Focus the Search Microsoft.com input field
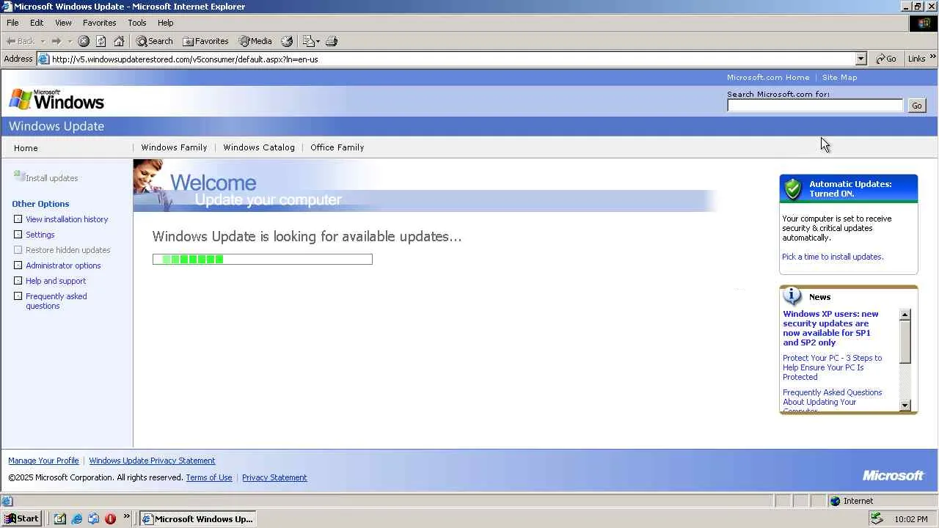Screen dimensions: 939x528 [x=815, y=106]
